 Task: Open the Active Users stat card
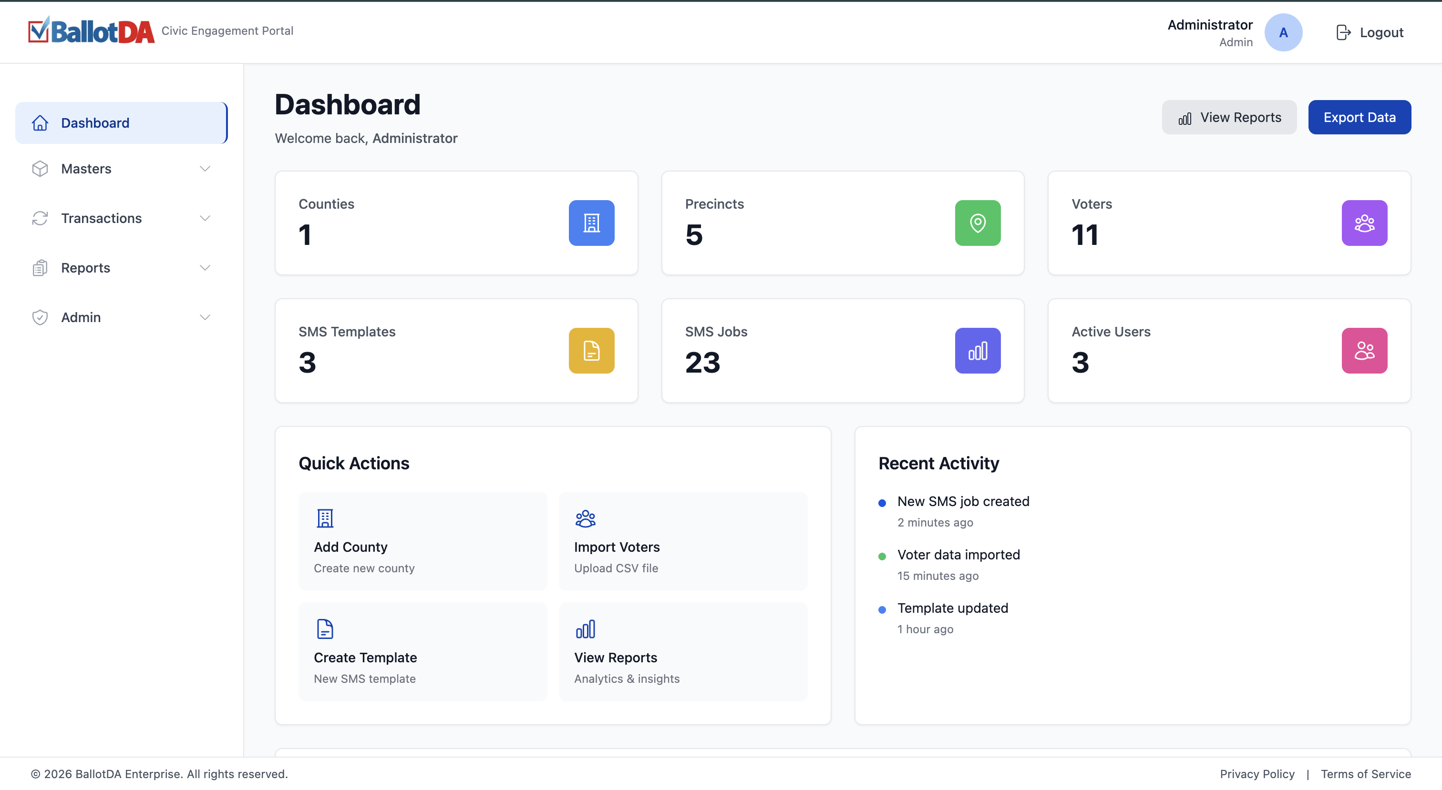point(1229,351)
